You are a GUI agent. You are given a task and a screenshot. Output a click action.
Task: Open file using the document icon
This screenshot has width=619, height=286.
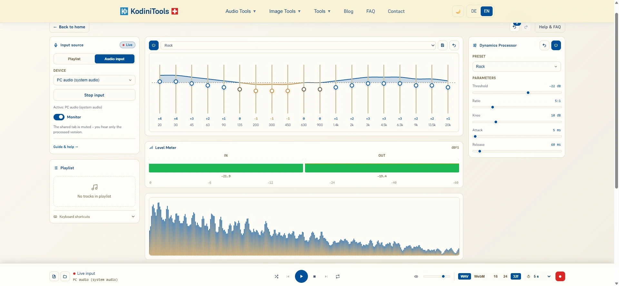coord(54,276)
